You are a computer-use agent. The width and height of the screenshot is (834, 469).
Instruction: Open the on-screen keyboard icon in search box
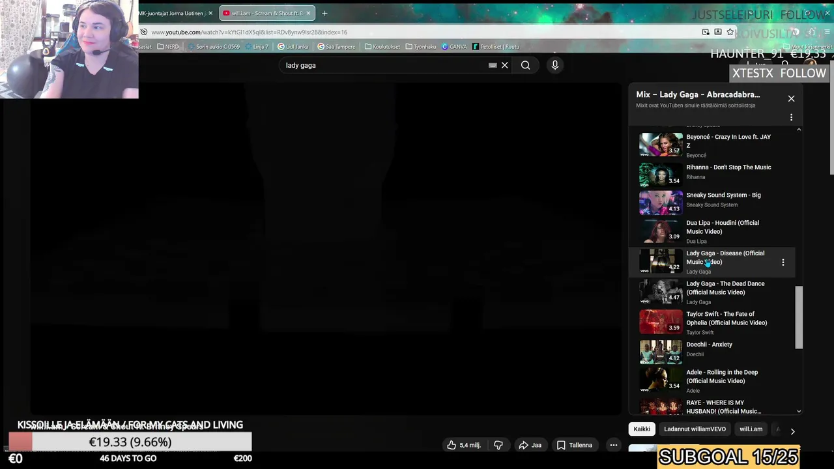pos(493,65)
